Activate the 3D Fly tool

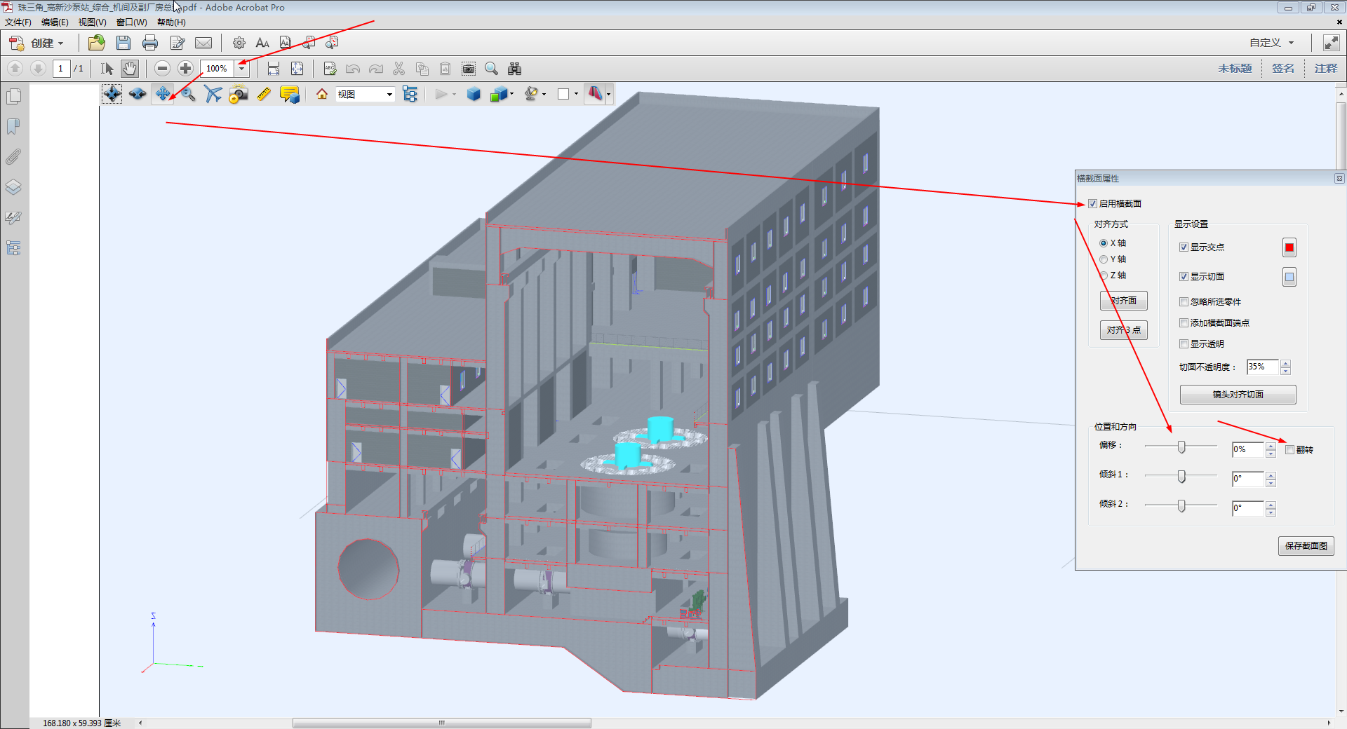tap(213, 94)
